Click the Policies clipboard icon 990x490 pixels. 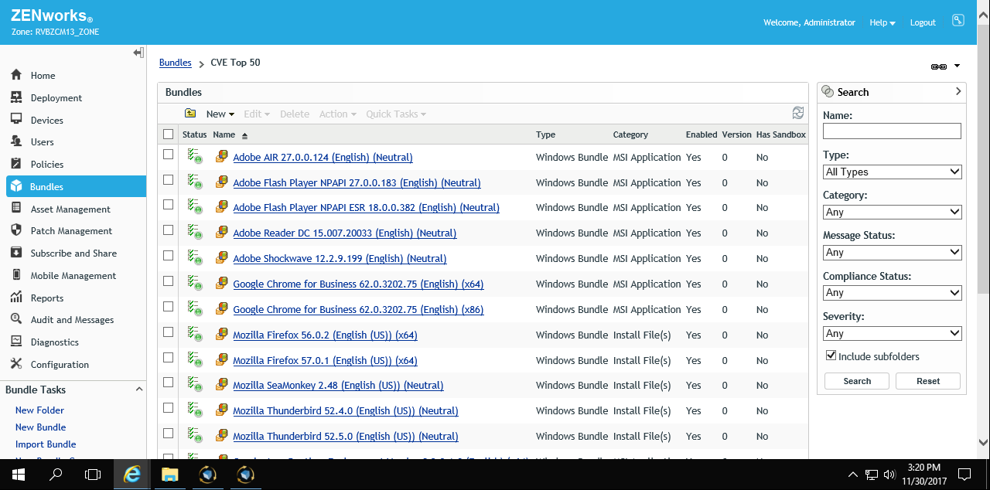pyautogui.click(x=16, y=164)
